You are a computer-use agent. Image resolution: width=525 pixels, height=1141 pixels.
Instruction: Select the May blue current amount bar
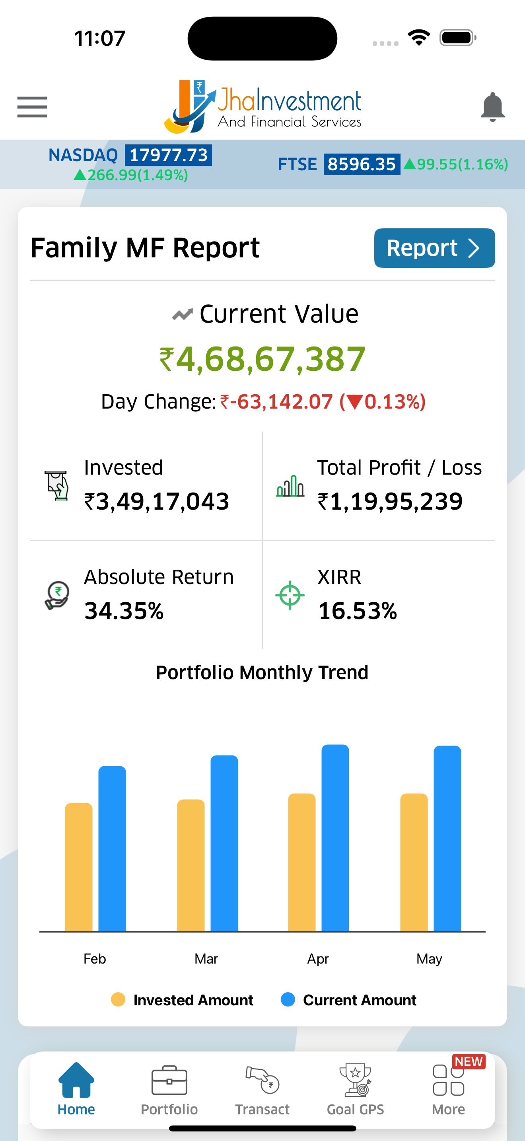click(x=447, y=839)
